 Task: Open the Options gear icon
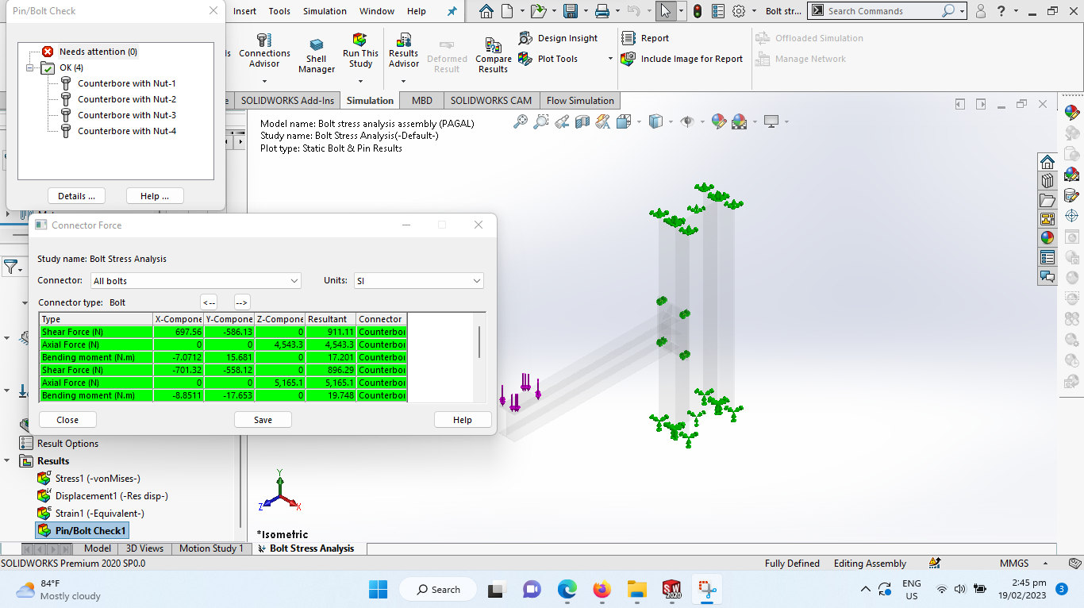pyautogui.click(x=739, y=11)
